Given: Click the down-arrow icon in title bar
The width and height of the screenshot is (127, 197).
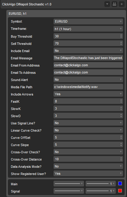Looking at the screenshot, I should tap(107, 4).
